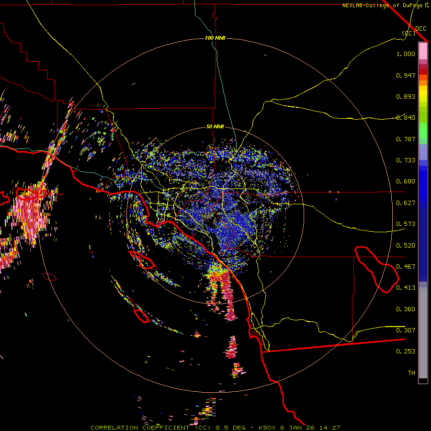Click the 100 NMI range ring label
The height and width of the screenshot is (431, 431).
pyautogui.click(x=215, y=38)
